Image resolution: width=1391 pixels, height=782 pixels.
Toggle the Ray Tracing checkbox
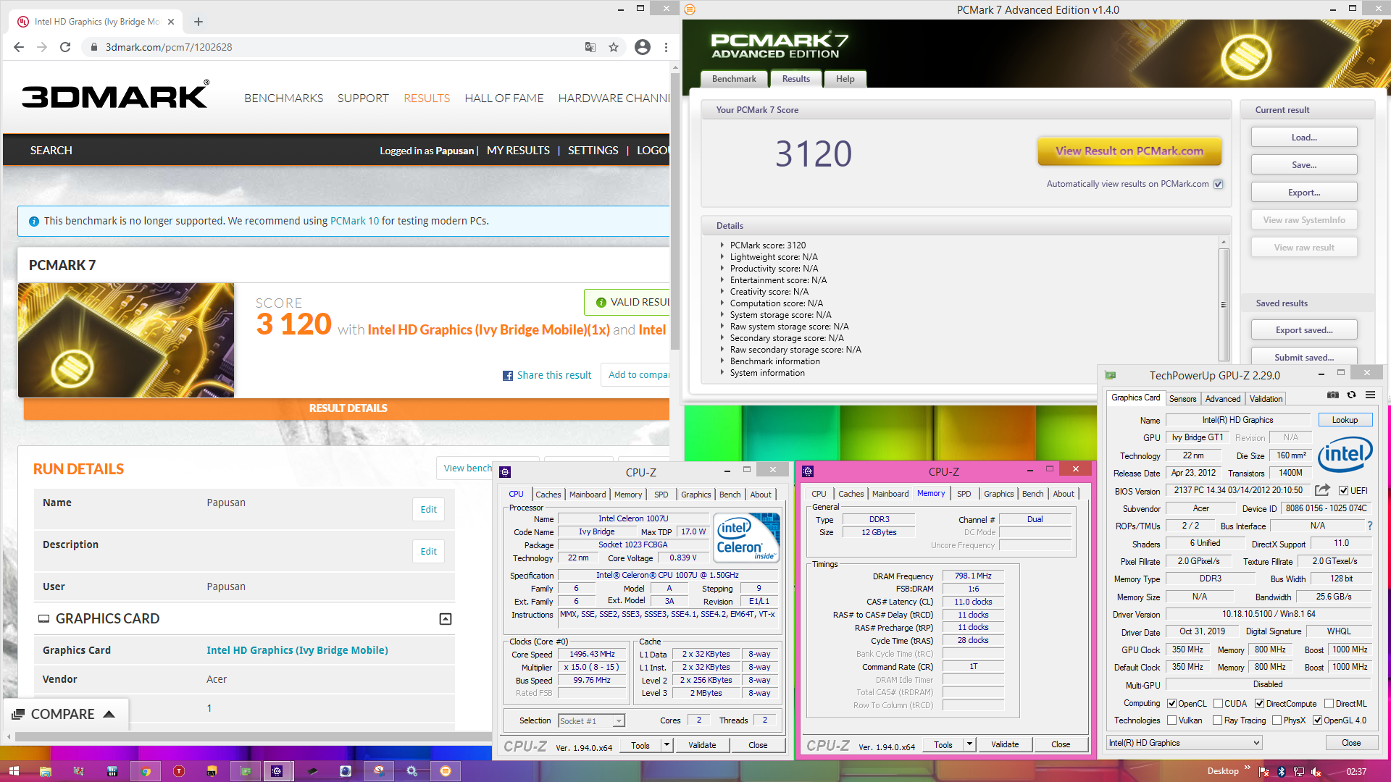[x=1218, y=720]
